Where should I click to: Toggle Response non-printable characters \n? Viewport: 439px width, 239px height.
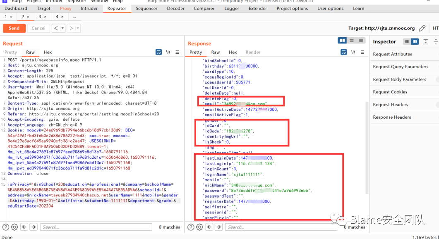[353, 52]
